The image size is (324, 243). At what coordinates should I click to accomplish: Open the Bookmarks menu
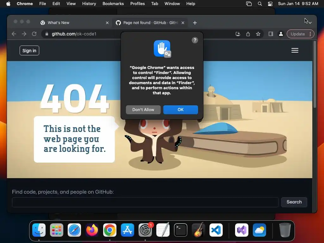(113, 3)
